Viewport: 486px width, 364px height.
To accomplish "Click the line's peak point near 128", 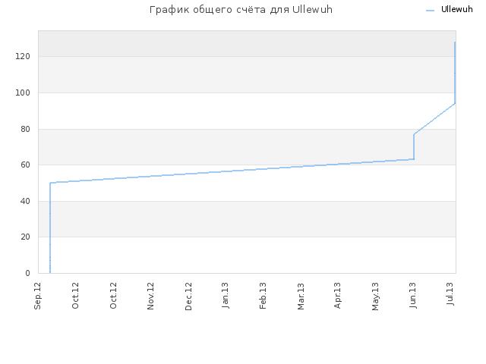I will (455, 42).
